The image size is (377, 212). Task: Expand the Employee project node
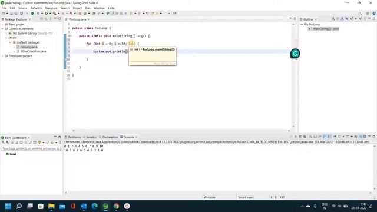[2, 56]
